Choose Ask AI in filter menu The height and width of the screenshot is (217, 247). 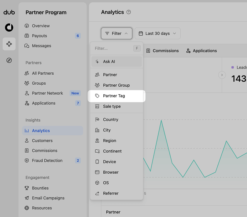[x=117, y=61]
